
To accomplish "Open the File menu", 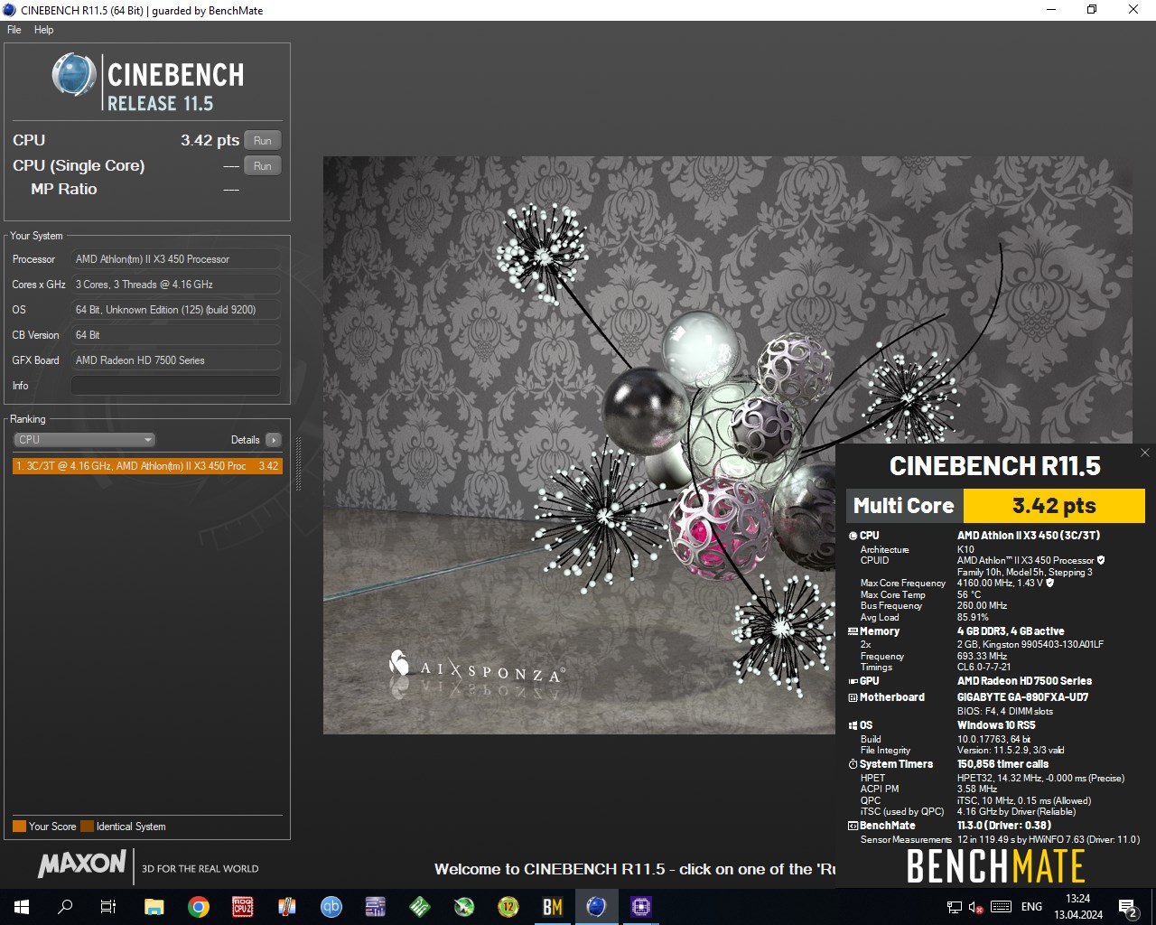I will click(14, 30).
